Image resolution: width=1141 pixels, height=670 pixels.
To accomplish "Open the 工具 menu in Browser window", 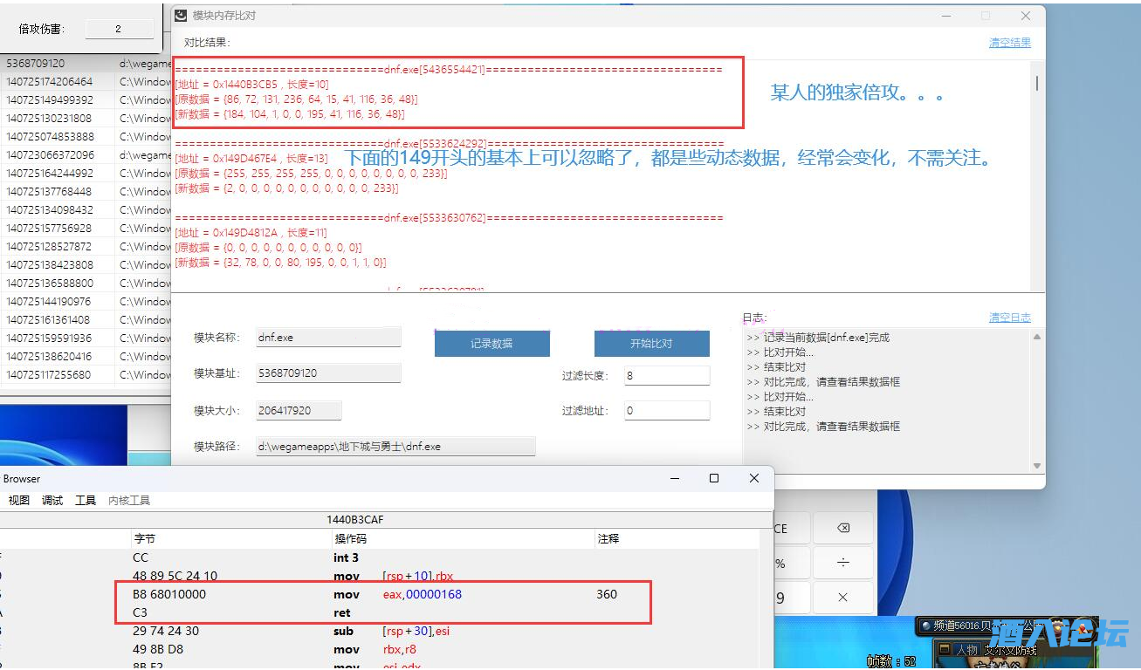I will 86,500.
